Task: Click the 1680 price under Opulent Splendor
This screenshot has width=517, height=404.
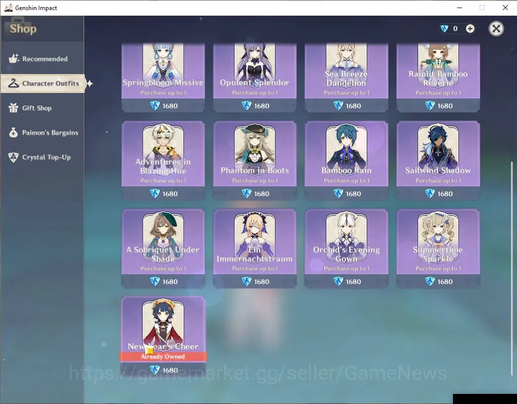Action: coord(255,106)
